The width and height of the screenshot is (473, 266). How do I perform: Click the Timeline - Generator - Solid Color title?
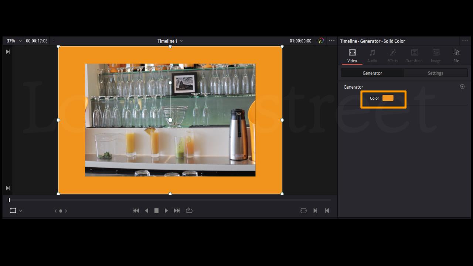(372, 41)
